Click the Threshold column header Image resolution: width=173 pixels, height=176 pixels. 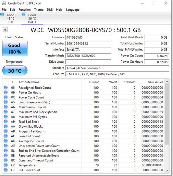[x=128, y=82]
